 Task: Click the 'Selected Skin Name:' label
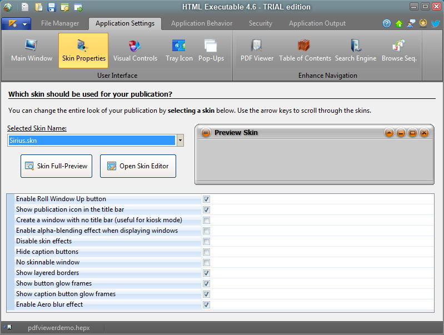37,128
